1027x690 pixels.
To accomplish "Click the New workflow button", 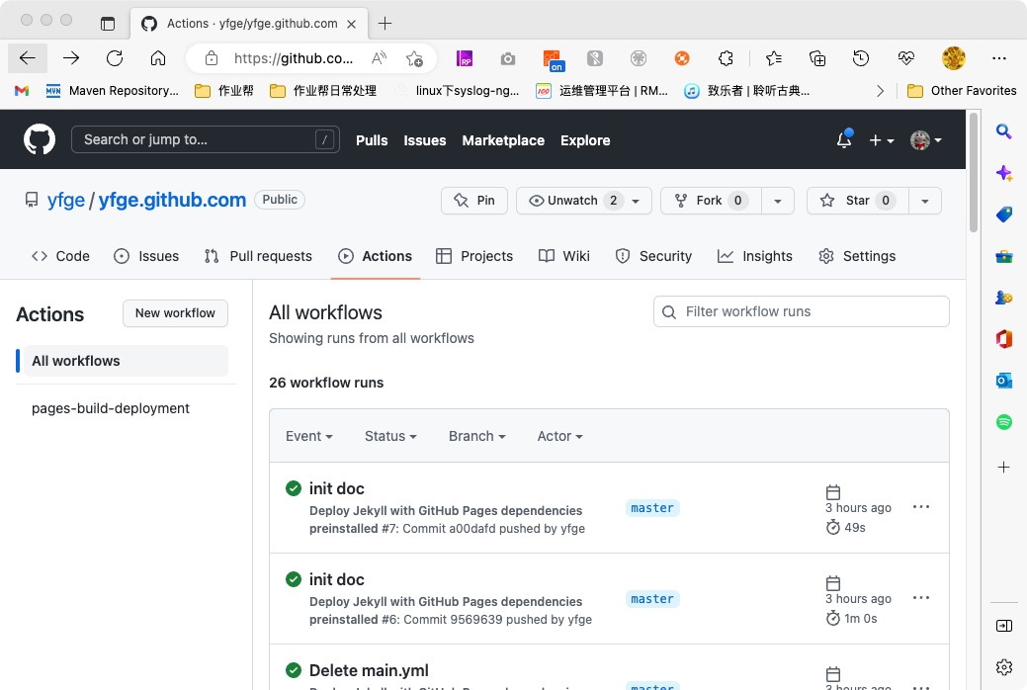I will (175, 313).
